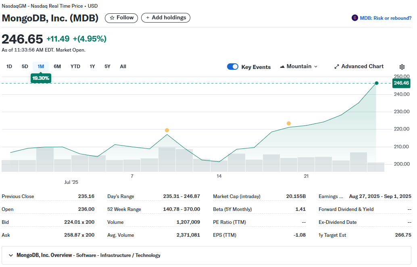
Task: Click the 52 Week Range value 140.78 - 370.00
Action: 181,209
